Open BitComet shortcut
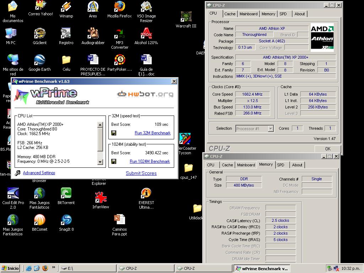Viewport: 364px width, 273px height. 39,223
